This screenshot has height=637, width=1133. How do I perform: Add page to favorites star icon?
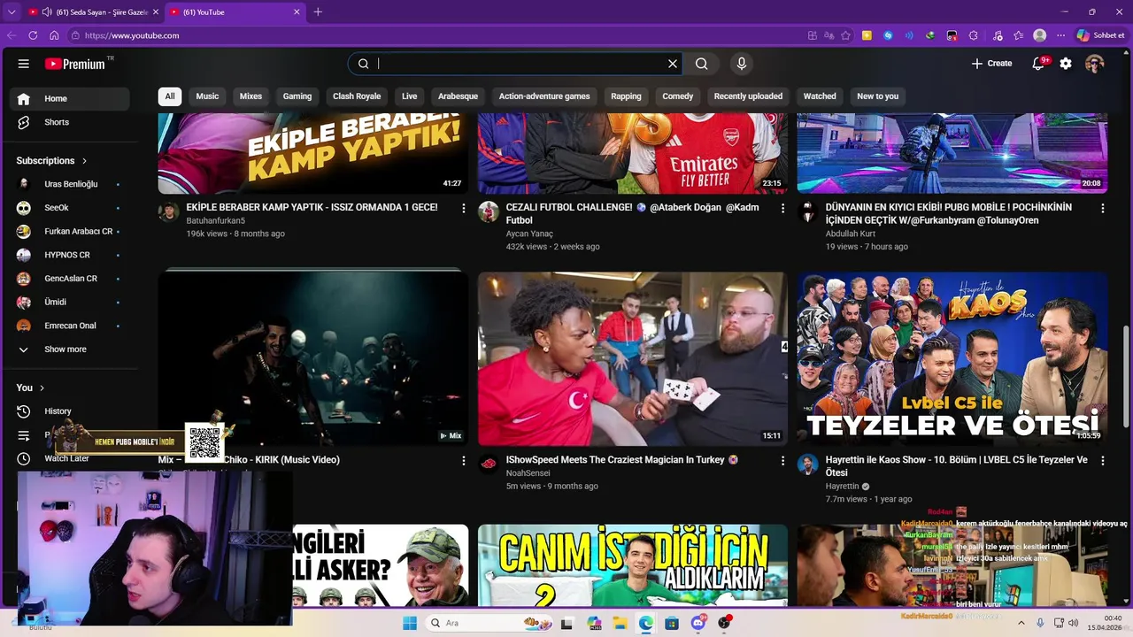click(x=846, y=35)
